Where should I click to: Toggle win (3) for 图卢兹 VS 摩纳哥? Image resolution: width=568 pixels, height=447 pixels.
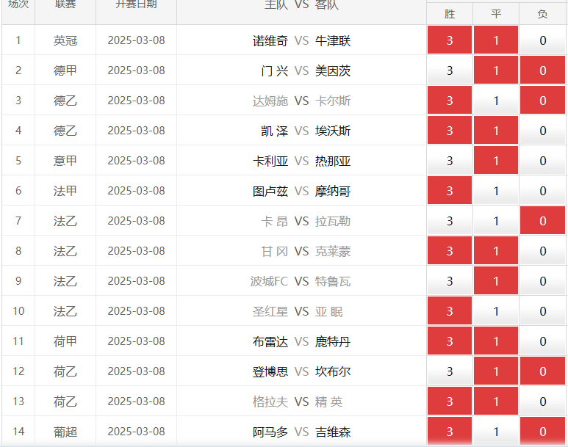coord(450,190)
